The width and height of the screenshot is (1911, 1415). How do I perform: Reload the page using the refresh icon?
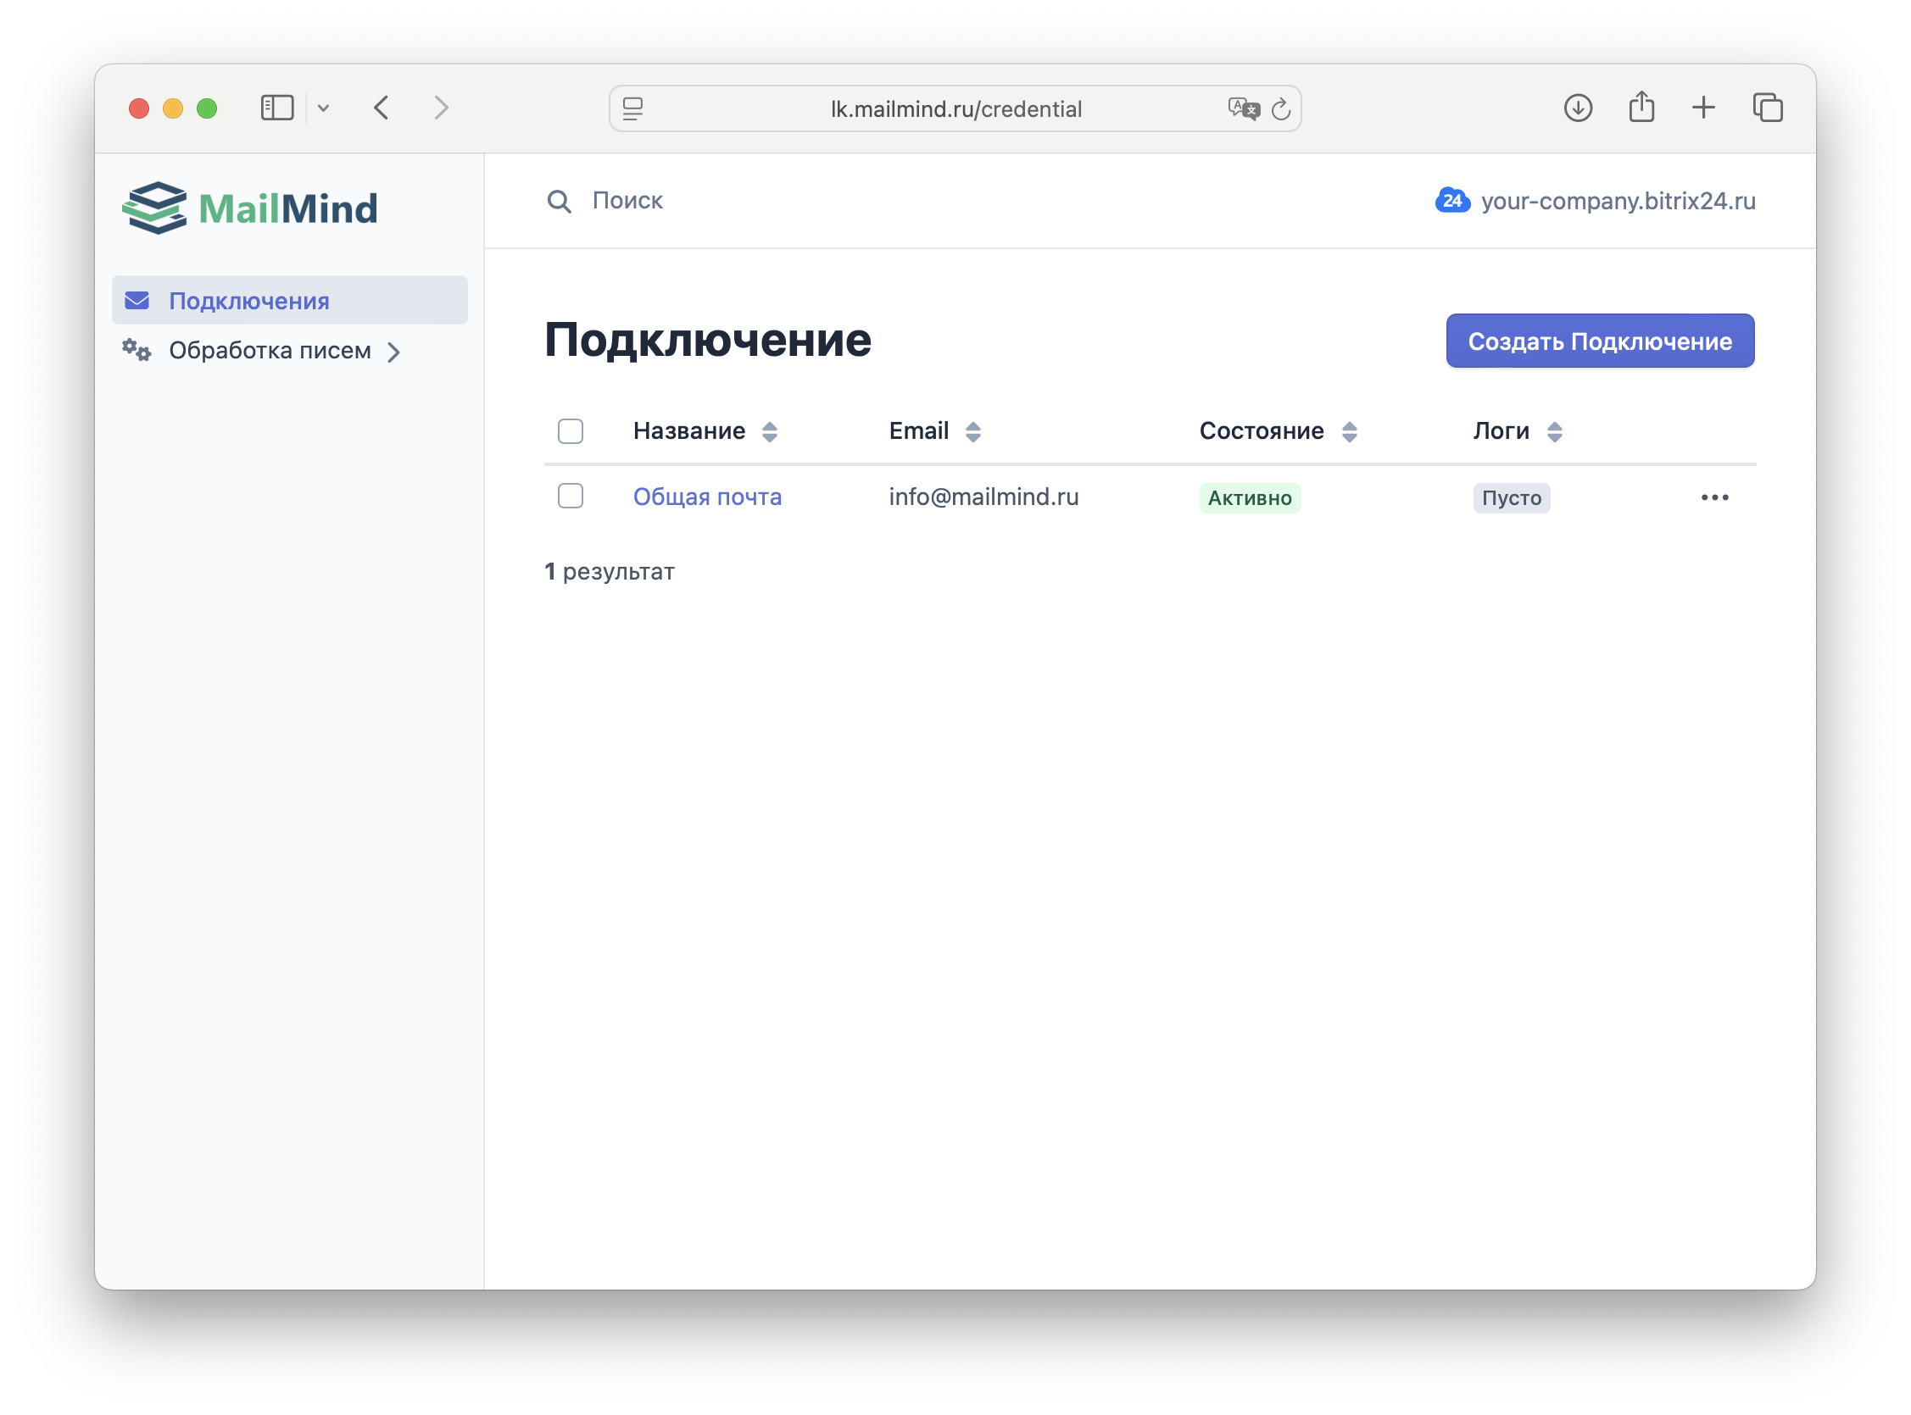coord(1280,108)
